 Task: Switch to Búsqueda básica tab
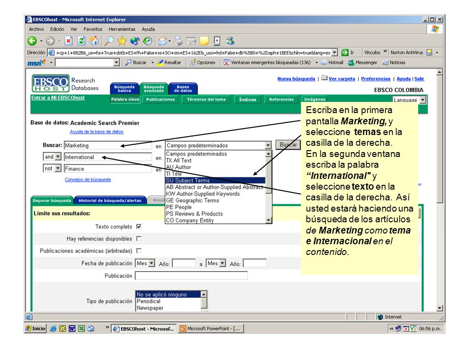(x=125, y=89)
